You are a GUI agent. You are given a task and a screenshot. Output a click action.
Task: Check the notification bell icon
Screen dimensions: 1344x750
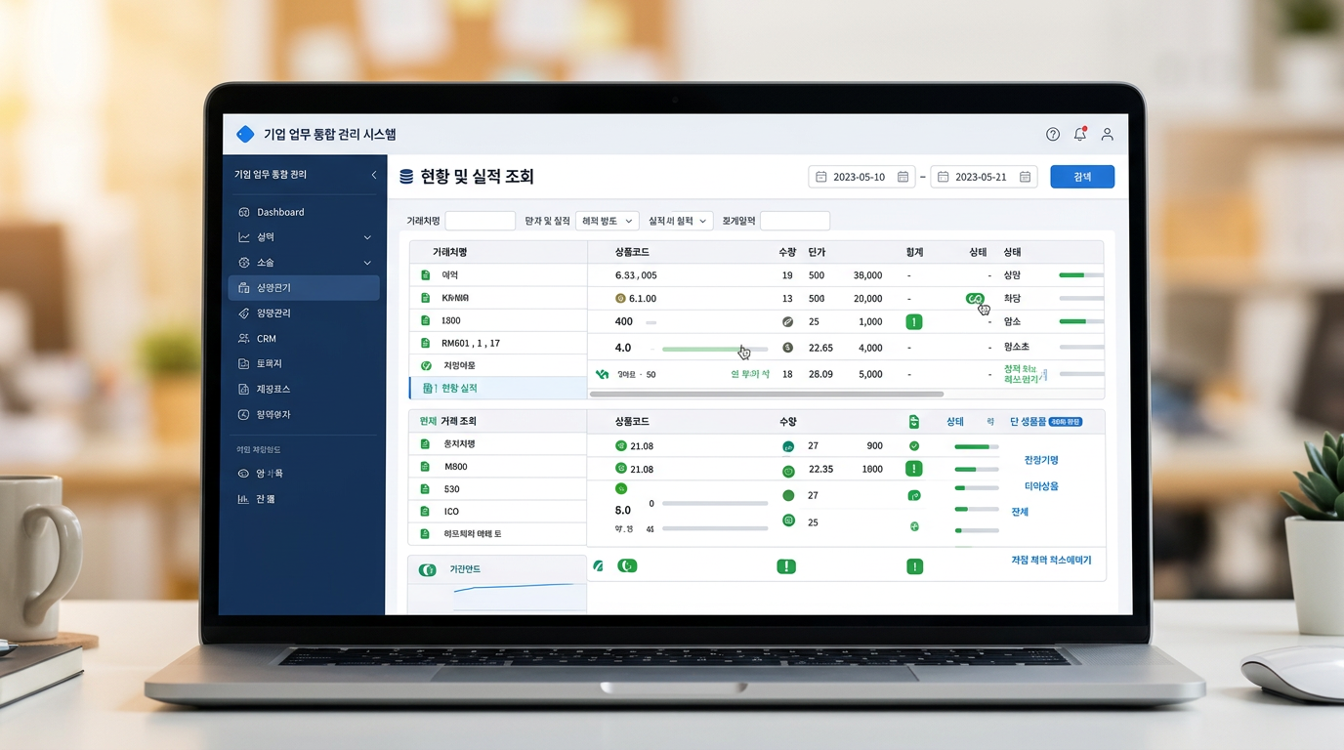click(x=1080, y=134)
